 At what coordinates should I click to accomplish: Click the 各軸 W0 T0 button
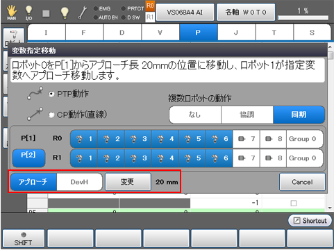point(246,12)
